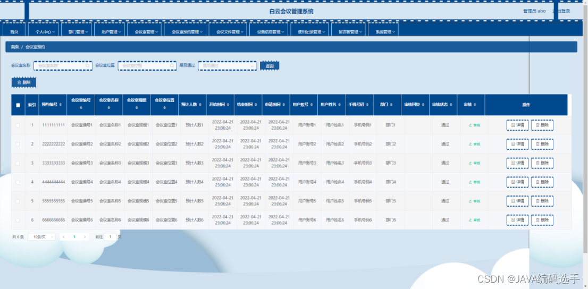The image size is (588, 289).
Task: Open 详情 for row 用户账号4
Action: click(x=517, y=182)
